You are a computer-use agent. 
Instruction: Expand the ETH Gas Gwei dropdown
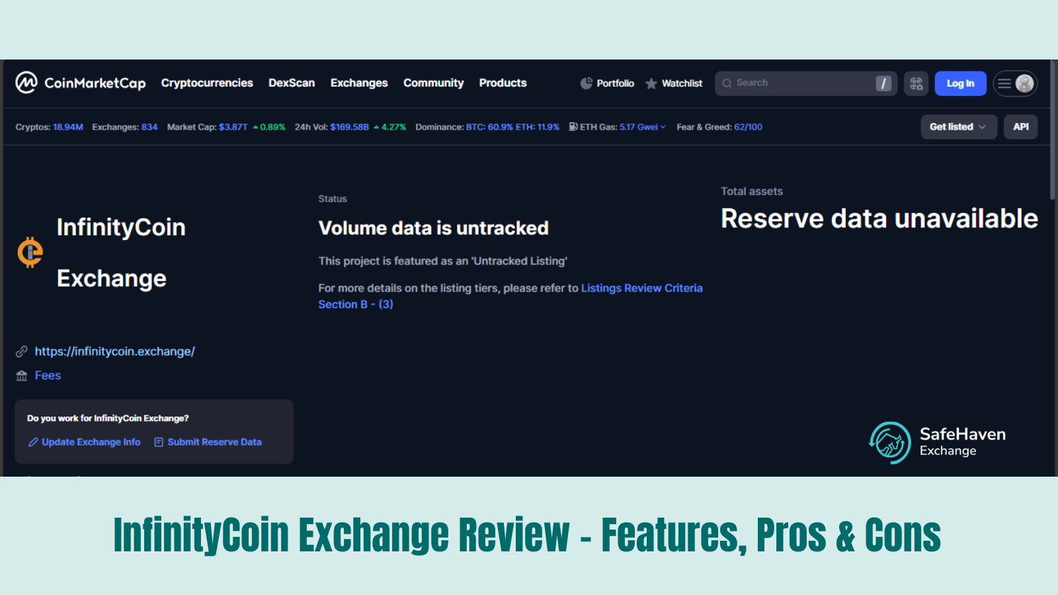[x=663, y=127]
